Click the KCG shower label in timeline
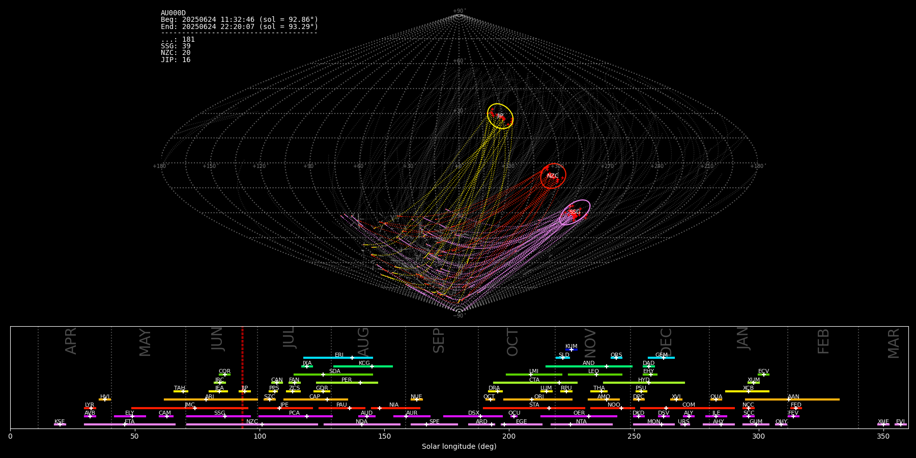 (364, 363)
